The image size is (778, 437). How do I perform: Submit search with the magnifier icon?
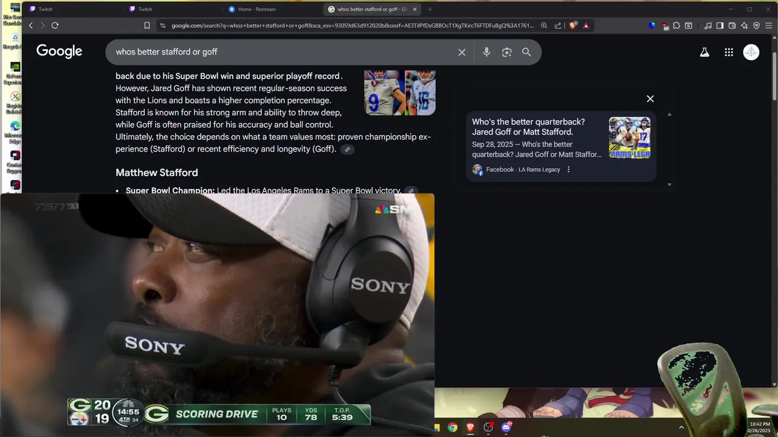click(x=526, y=52)
